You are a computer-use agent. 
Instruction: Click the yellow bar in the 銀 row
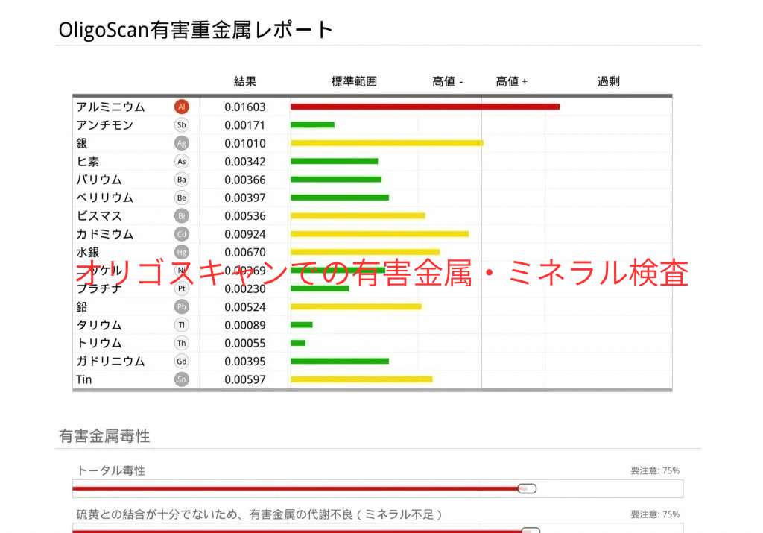387,143
